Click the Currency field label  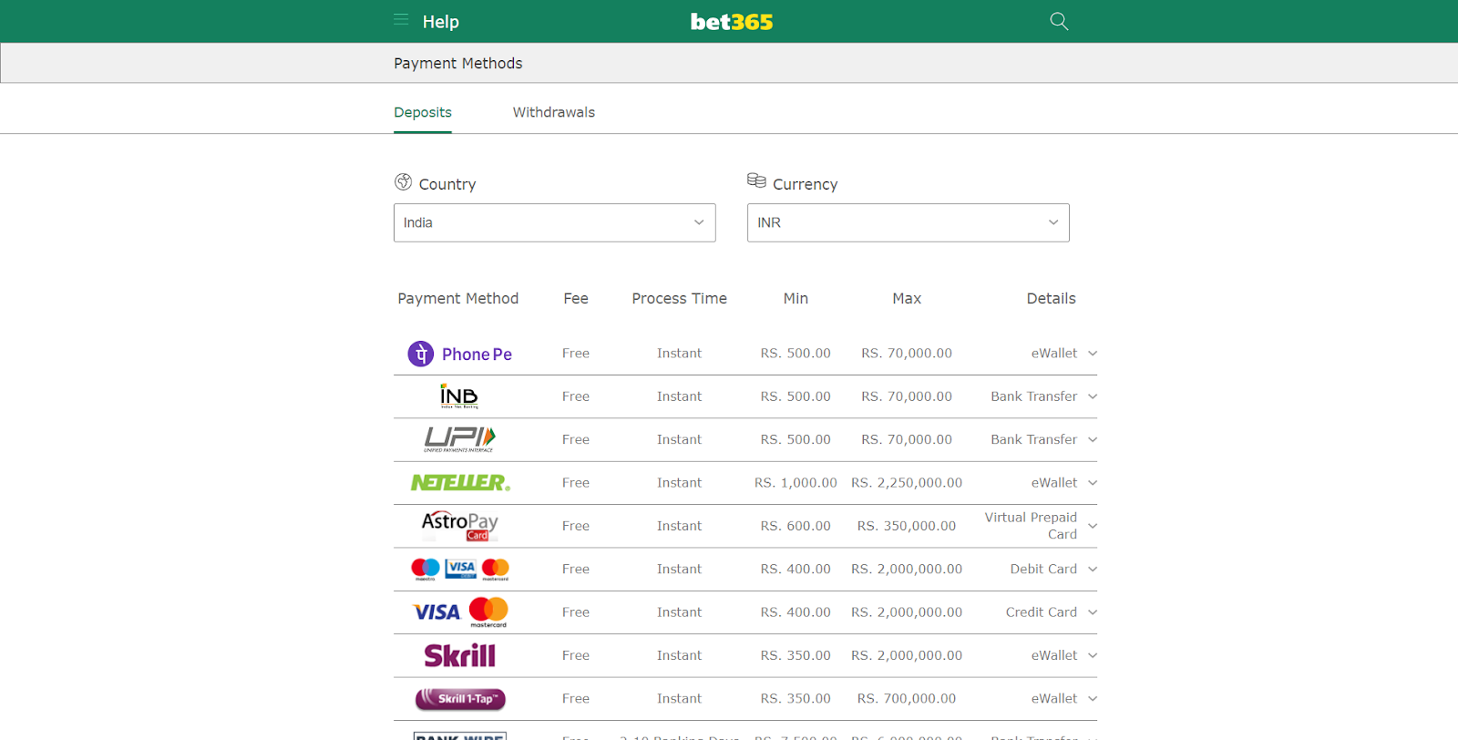pos(806,184)
